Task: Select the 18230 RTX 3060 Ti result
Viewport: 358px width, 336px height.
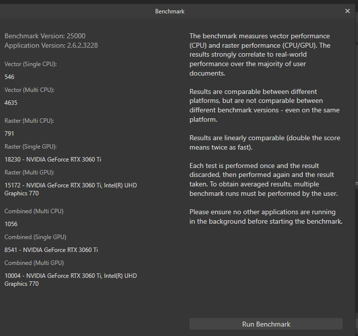Action: (53, 160)
